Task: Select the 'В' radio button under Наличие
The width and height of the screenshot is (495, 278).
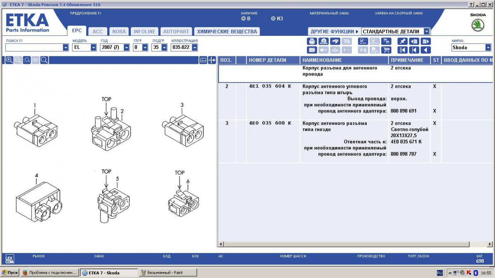Action: click(x=243, y=19)
